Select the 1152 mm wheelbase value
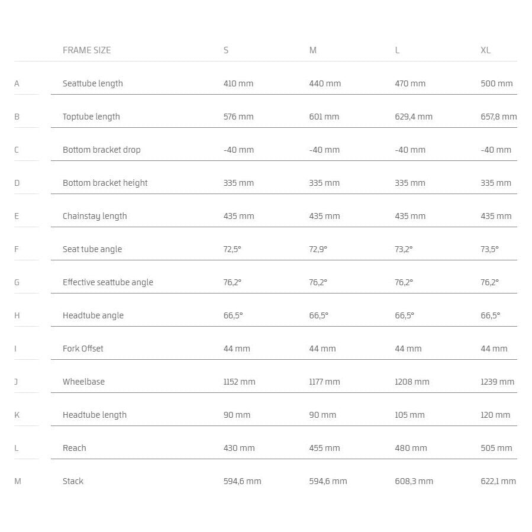Image resolution: width=532 pixels, height=532 pixels. pos(239,382)
